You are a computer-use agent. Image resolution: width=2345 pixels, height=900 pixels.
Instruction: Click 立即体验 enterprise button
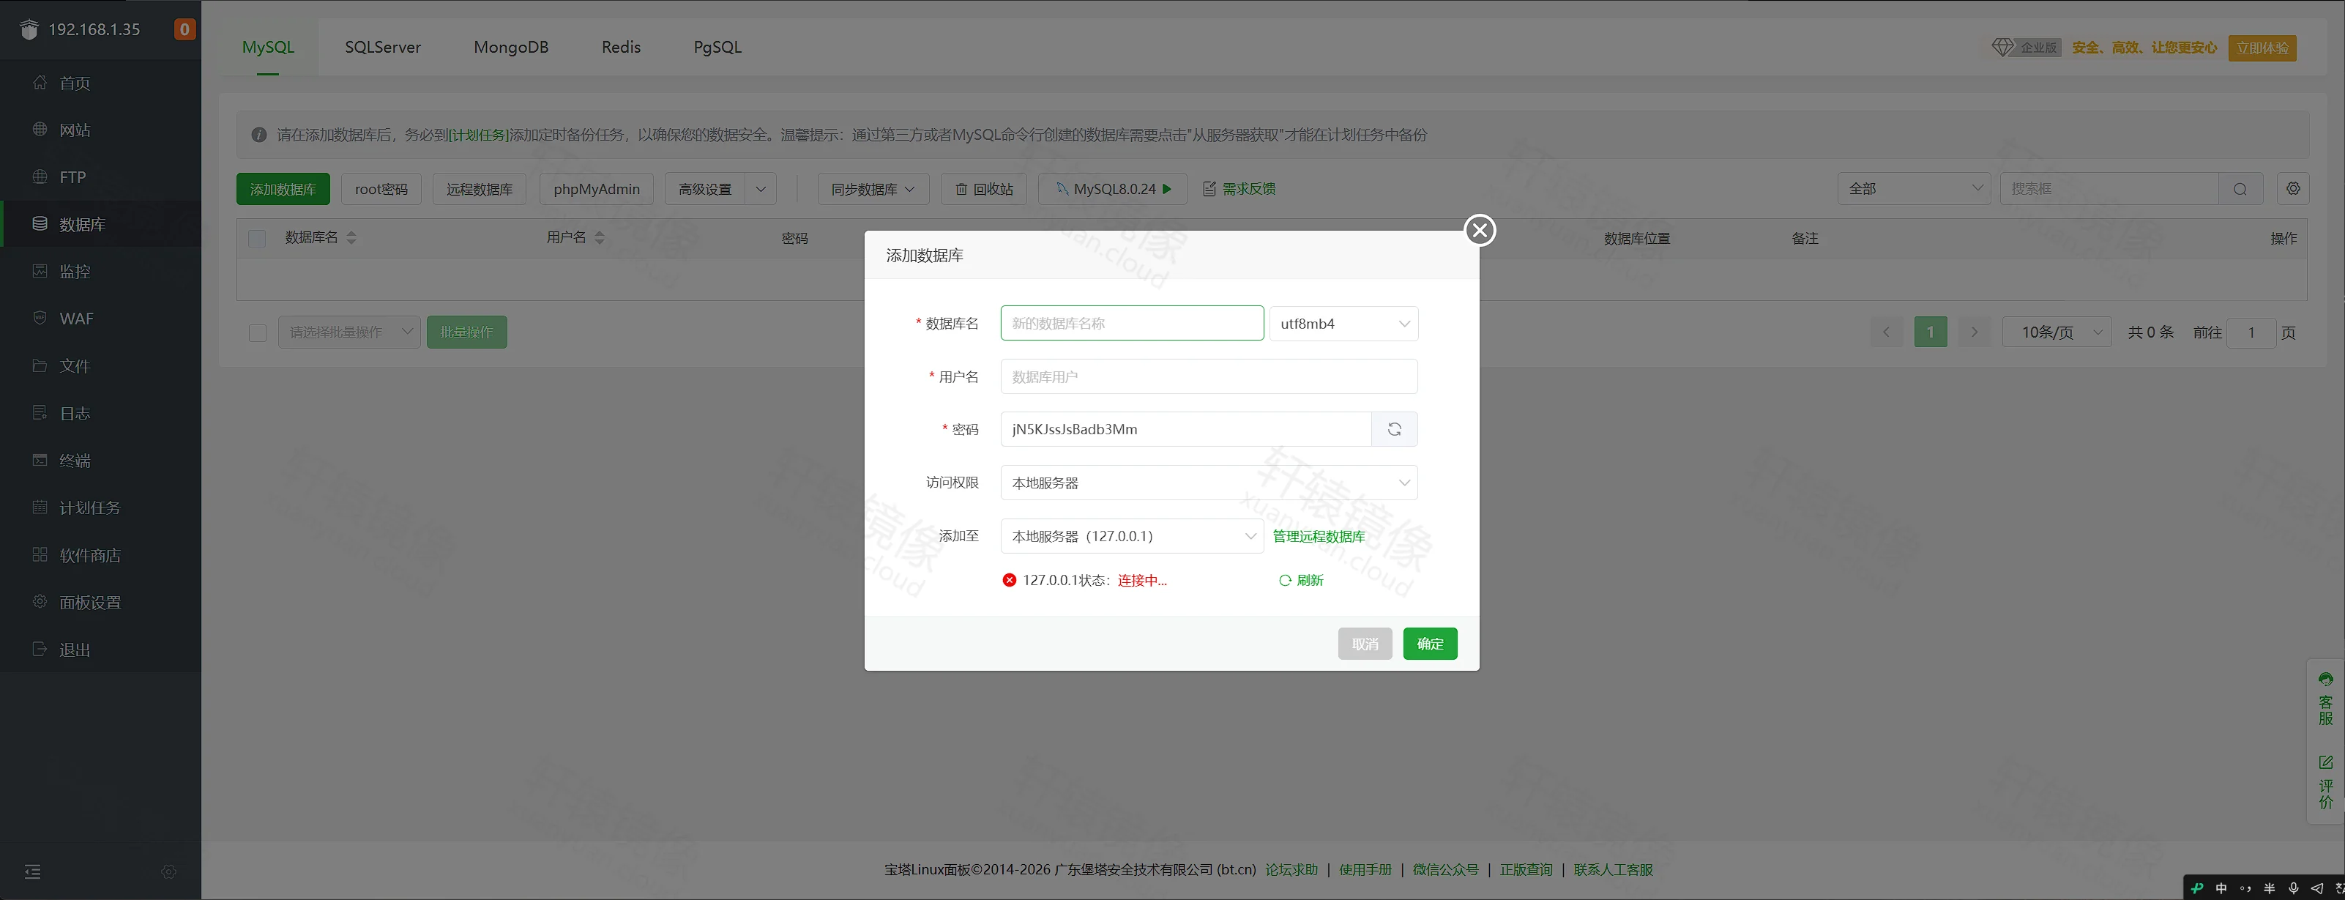tap(2262, 48)
